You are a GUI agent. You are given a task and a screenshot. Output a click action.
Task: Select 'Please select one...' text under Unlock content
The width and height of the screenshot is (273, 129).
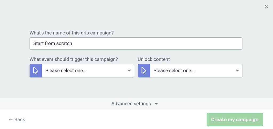[x=174, y=70]
